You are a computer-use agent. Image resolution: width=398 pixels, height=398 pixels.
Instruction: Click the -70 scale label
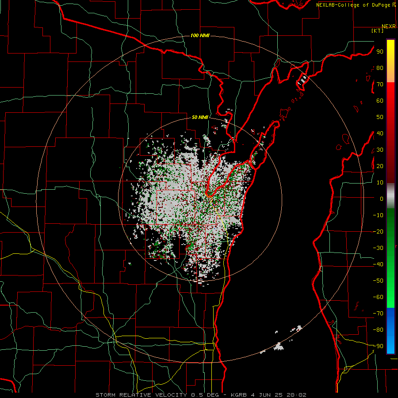point(378,314)
